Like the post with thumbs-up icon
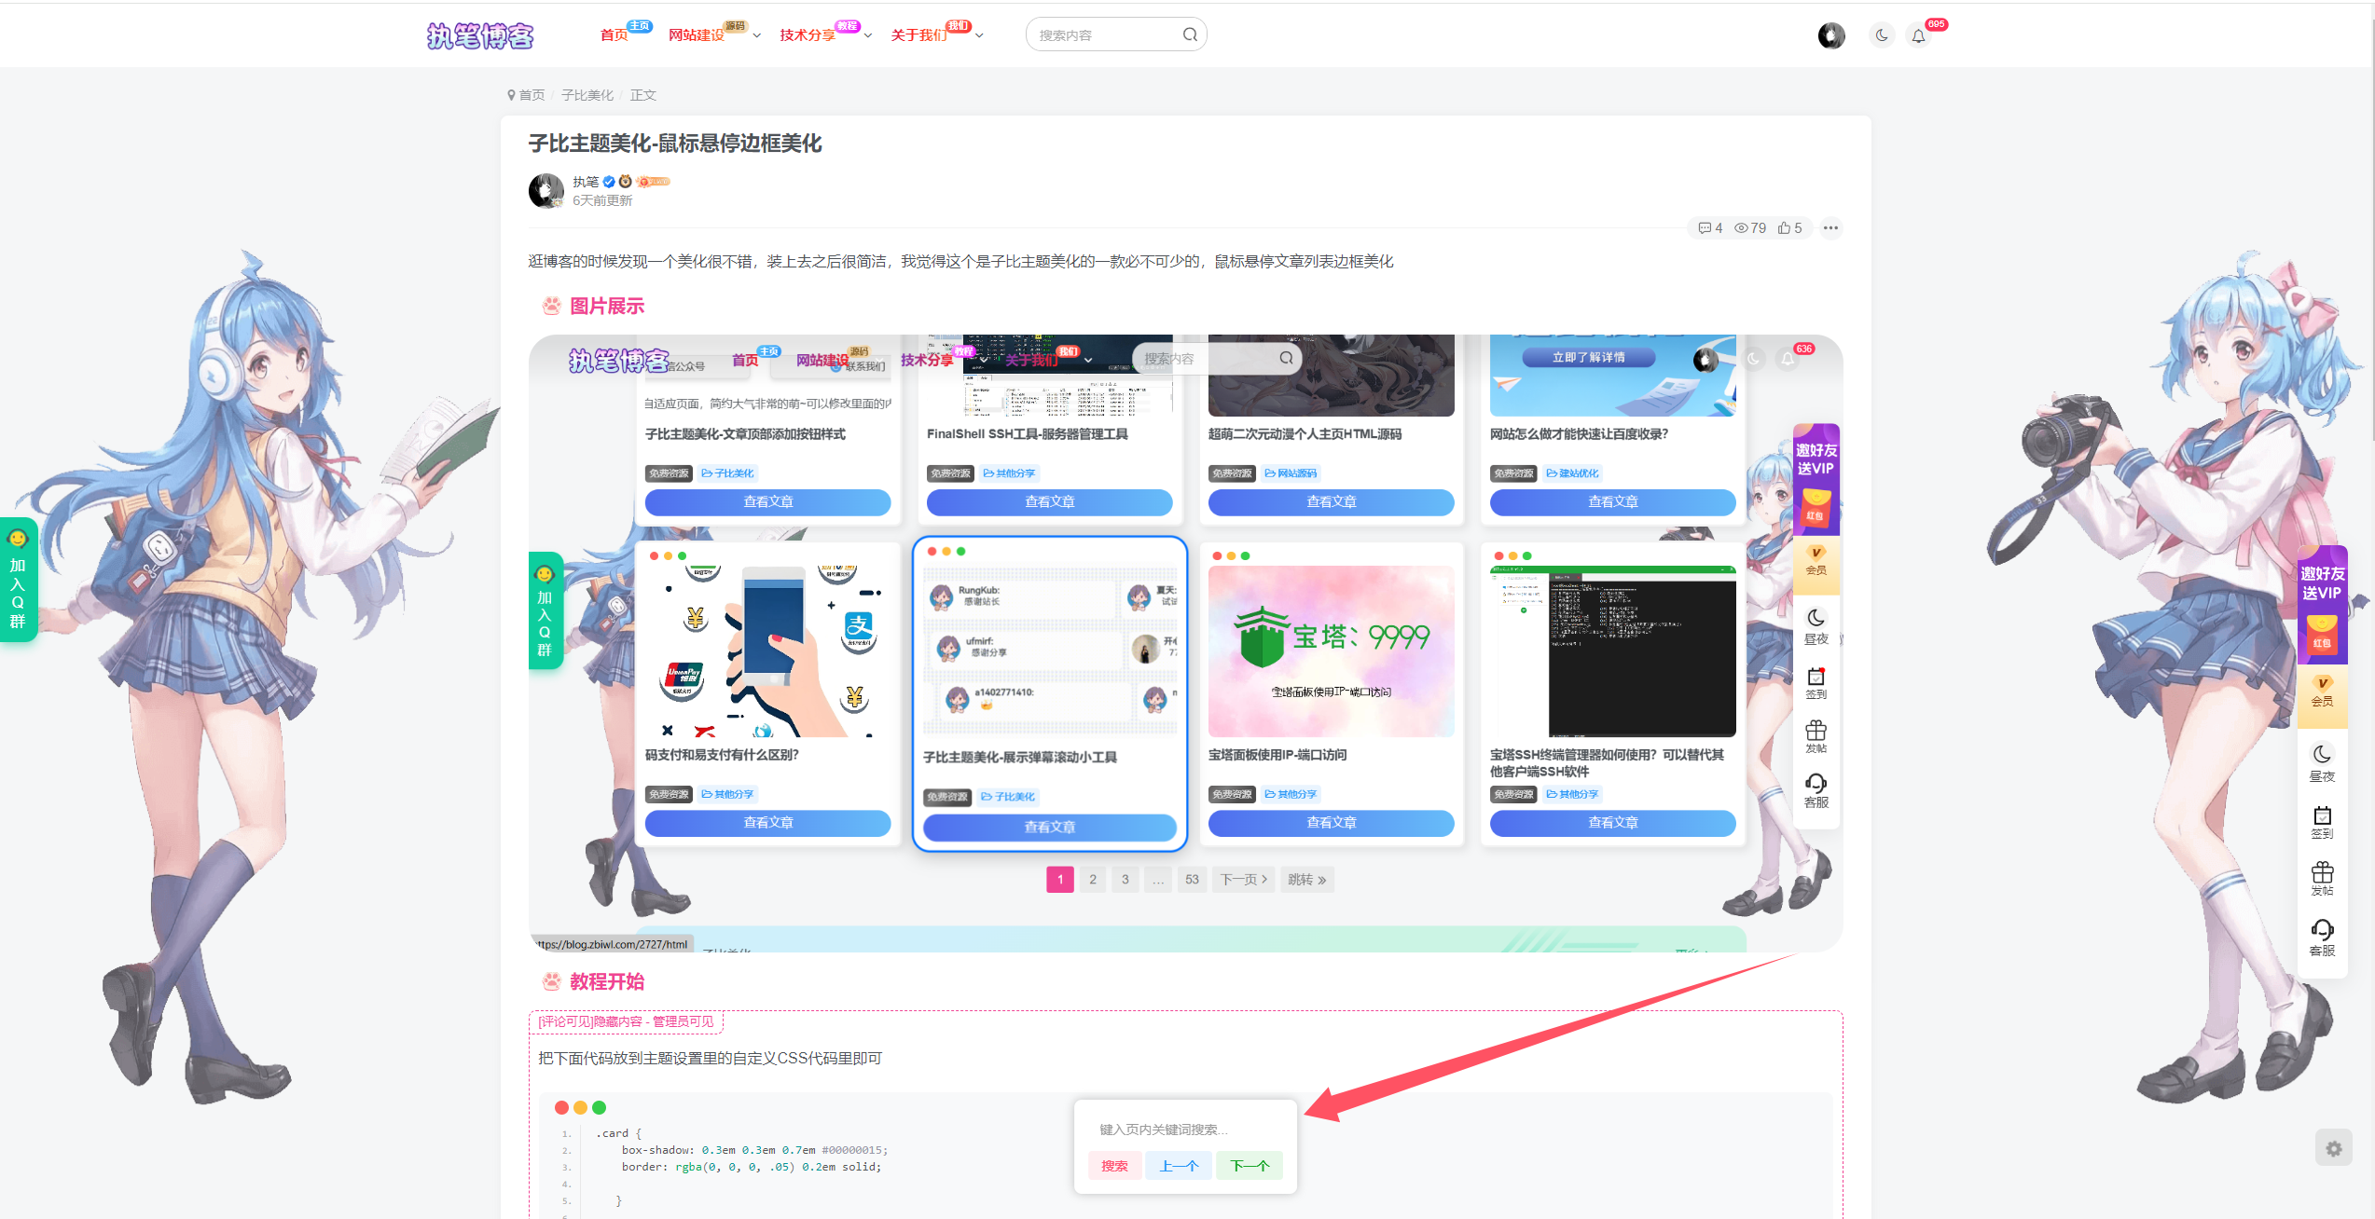Image resolution: width=2375 pixels, height=1219 pixels. (1789, 228)
